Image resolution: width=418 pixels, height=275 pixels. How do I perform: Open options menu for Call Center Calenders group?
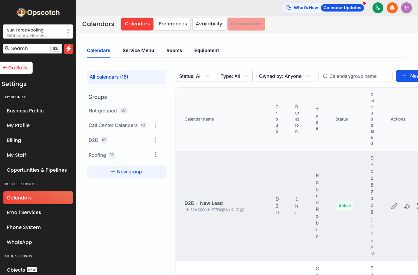(156, 125)
